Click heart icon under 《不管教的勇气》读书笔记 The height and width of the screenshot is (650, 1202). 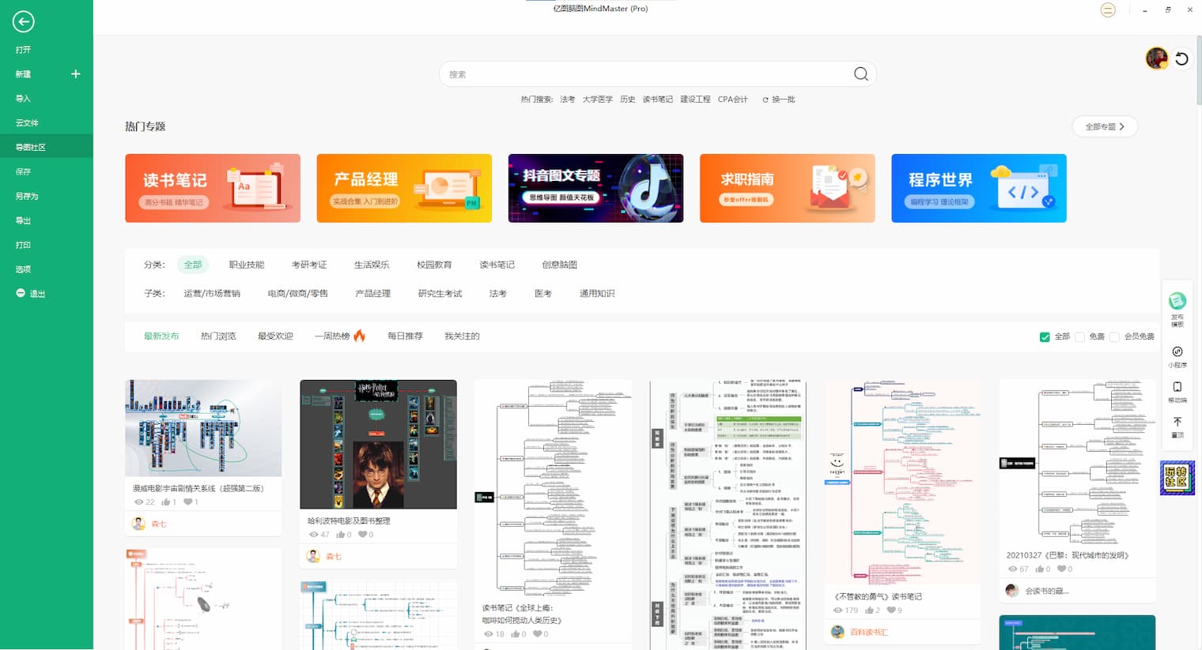891,610
